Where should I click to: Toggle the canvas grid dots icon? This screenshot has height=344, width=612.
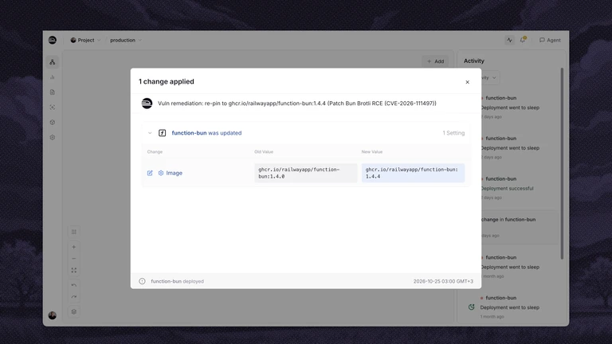(x=74, y=232)
